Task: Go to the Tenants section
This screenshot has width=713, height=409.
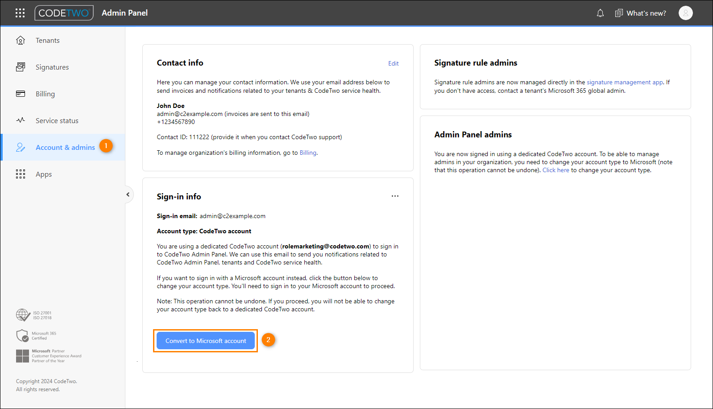Action: [x=63, y=40]
